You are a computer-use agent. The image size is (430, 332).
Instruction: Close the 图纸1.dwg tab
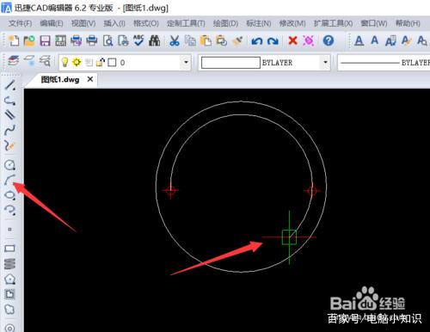(x=90, y=79)
